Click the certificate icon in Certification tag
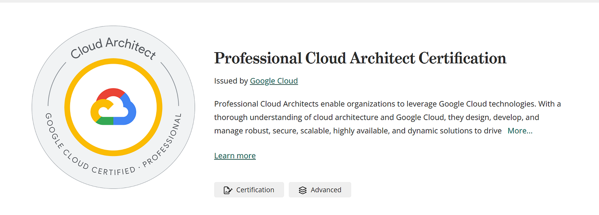 [x=228, y=190]
